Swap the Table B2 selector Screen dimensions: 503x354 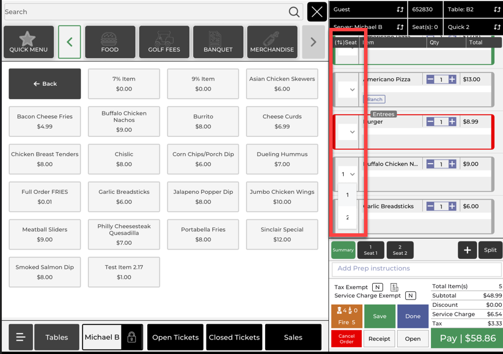pos(497,10)
